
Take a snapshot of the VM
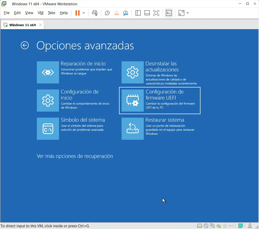click(x=107, y=13)
